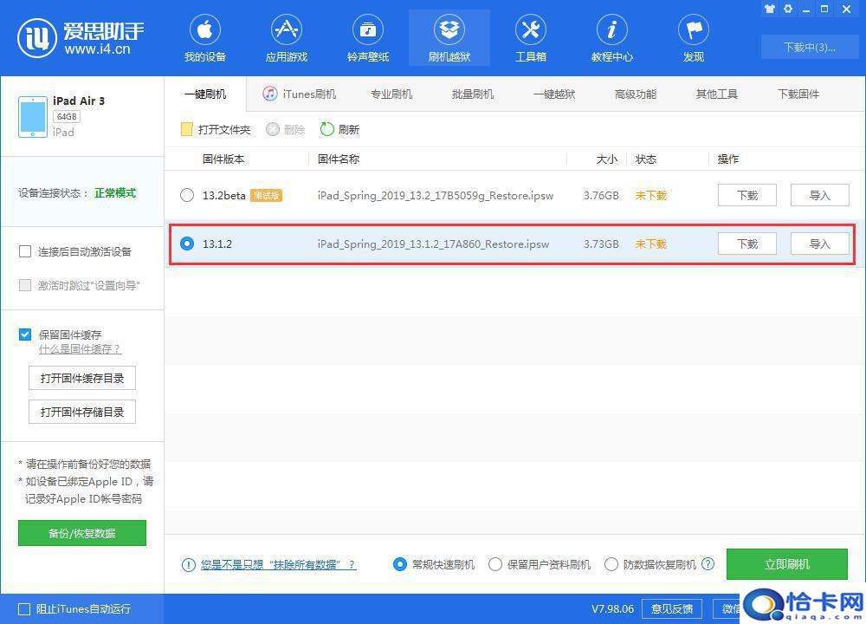Screen dimensions: 866x624
Task: Click 固件版本 column header
Action: (223, 159)
